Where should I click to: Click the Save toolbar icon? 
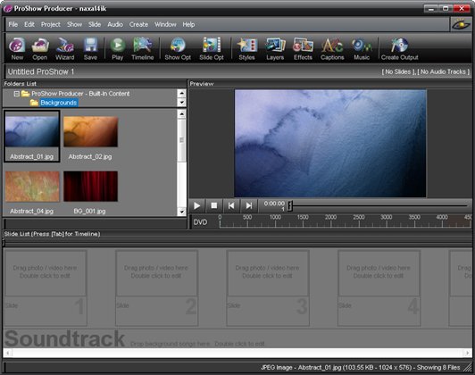click(x=90, y=48)
